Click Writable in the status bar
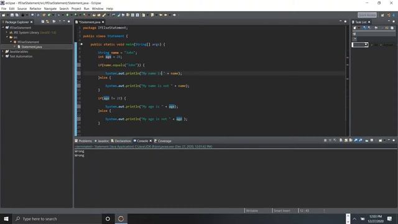Screen dimensions: 398x224 coord(252,210)
